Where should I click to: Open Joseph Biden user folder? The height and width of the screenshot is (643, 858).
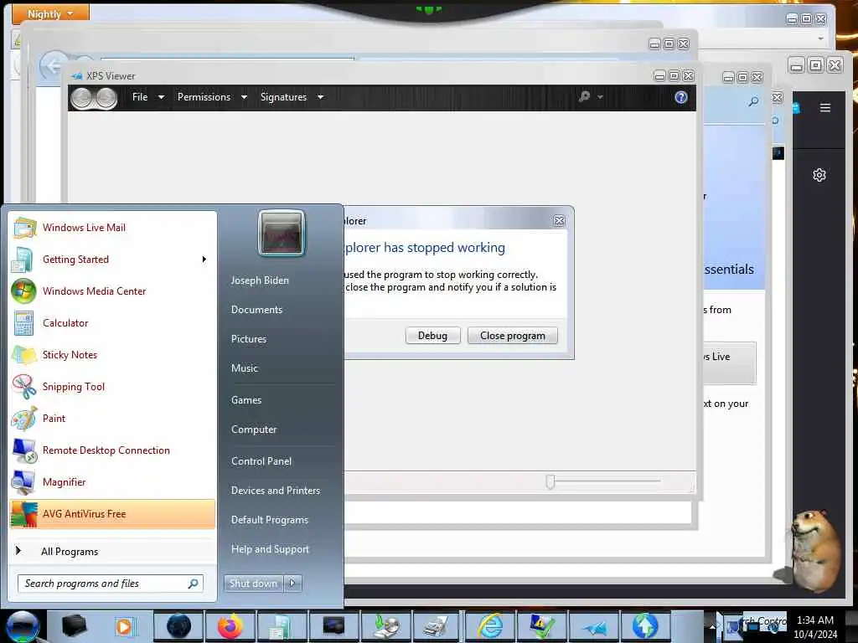[x=260, y=280]
